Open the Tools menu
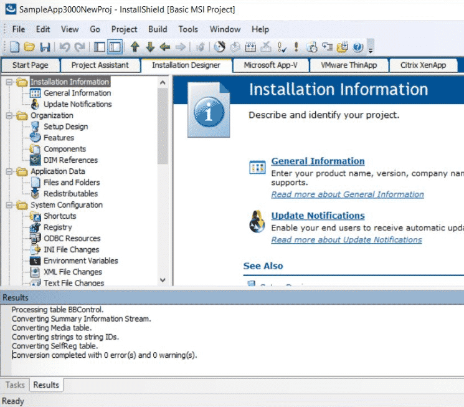Screen dimensions: 464x407 click(x=188, y=29)
